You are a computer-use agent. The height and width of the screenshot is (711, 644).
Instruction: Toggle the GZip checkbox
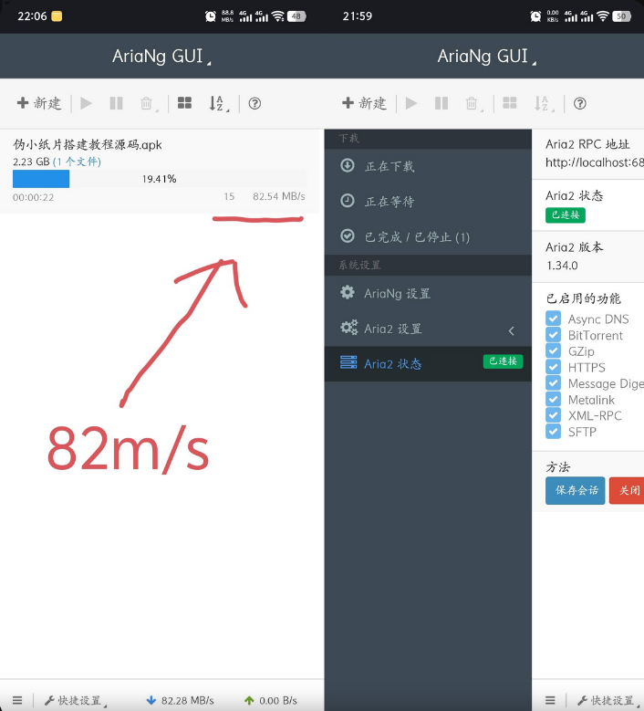(x=554, y=350)
